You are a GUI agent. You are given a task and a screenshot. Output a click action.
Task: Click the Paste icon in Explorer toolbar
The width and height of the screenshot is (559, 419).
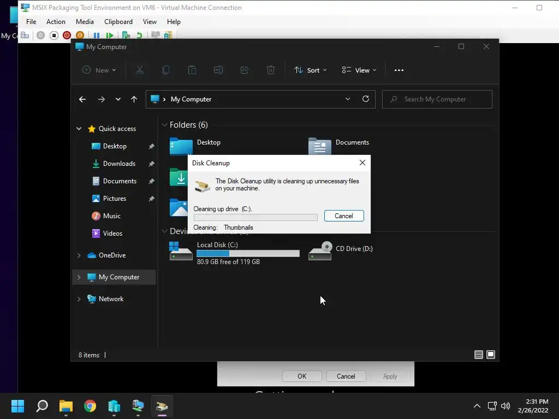coord(192,70)
